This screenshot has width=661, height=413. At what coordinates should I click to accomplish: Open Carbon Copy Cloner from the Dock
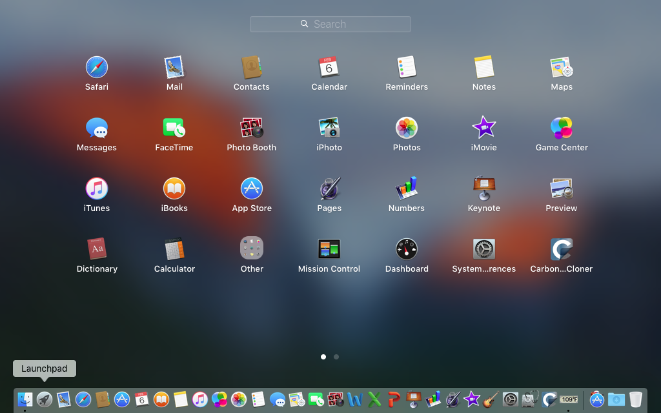point(549,399)
